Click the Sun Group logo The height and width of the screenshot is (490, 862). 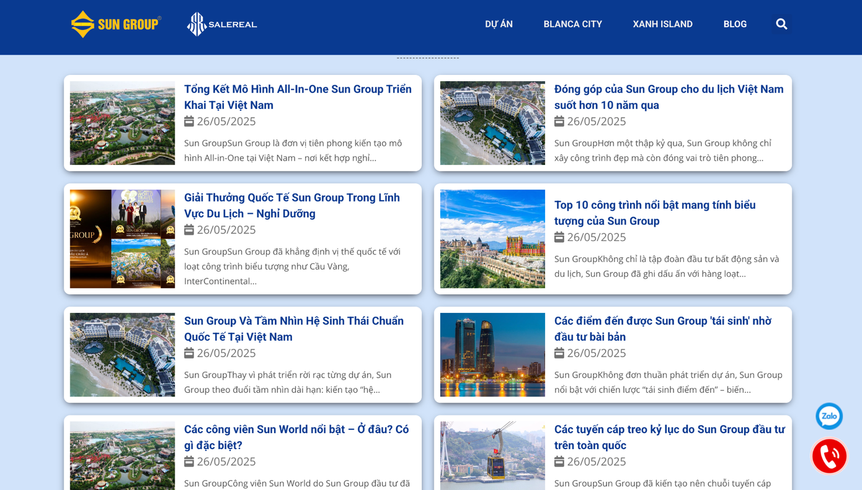pos(116,24)
